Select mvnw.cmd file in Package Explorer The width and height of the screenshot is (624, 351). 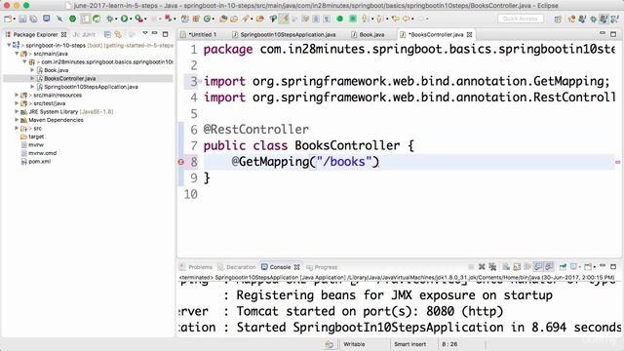coord(43,153)
